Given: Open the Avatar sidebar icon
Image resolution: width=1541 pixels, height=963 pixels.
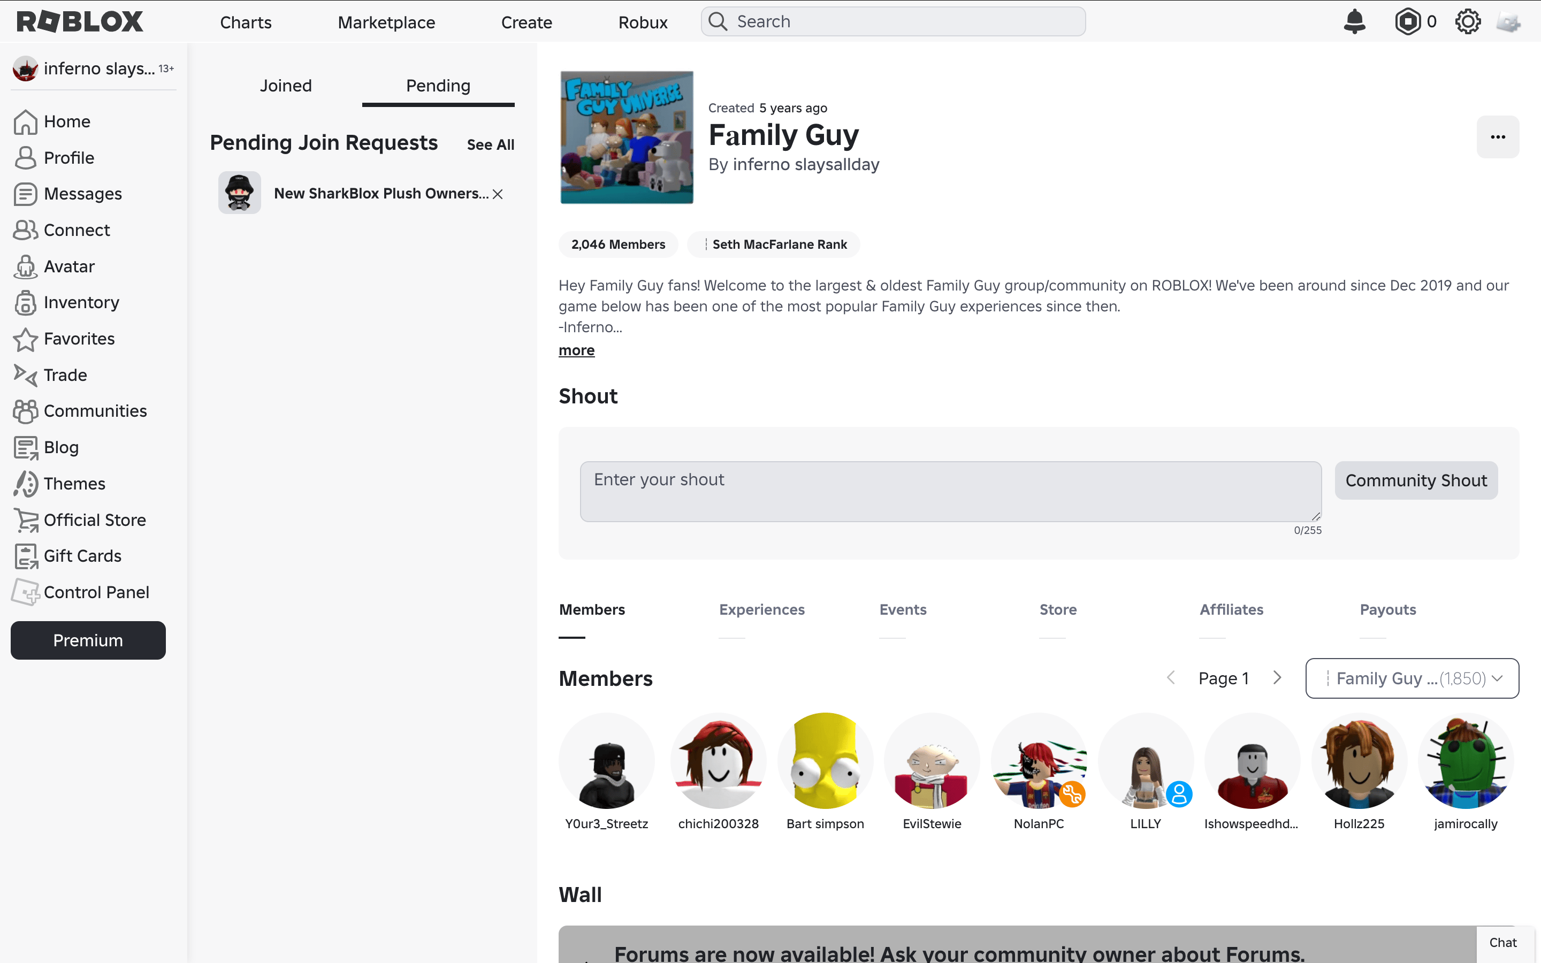Looking at the screenshot, I should (x=26, y=267).
